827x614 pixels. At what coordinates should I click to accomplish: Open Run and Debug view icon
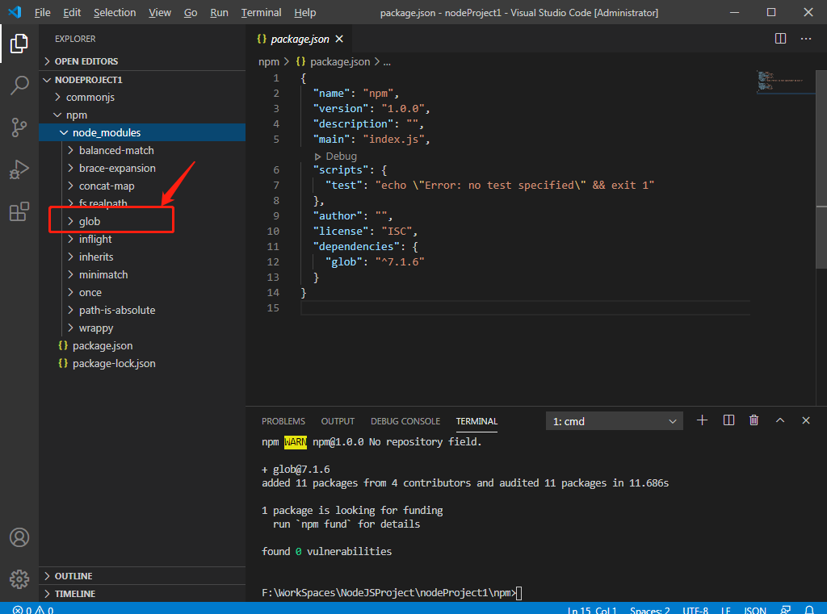click(19, 169)
